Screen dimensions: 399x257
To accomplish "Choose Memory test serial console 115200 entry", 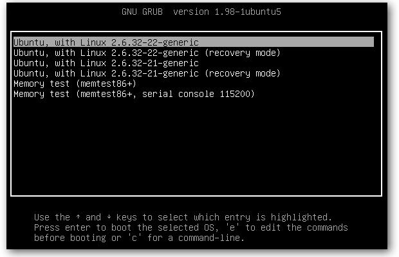I will click(134, 94).
